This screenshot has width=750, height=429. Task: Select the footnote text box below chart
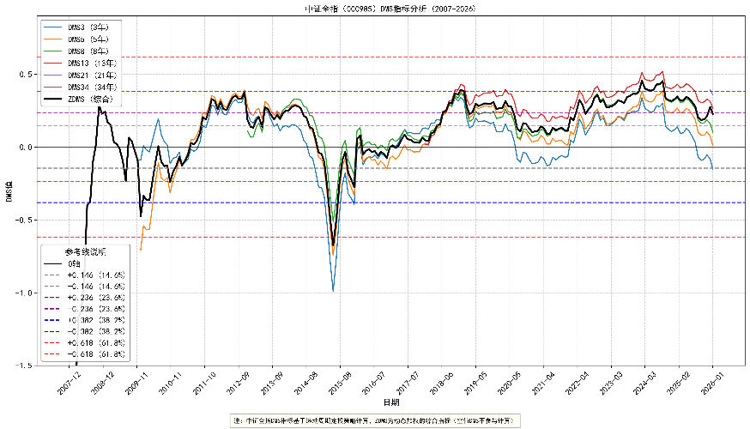[375, 421]
